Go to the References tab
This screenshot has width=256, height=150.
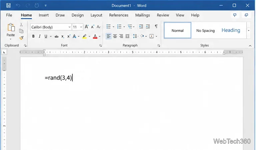(x=119, y=15)
